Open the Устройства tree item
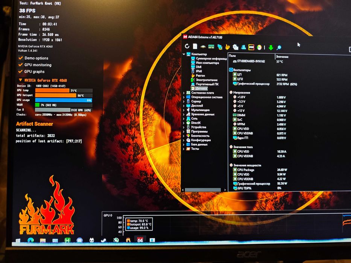This screenshot has height=263, width=351. pos(199,127)
